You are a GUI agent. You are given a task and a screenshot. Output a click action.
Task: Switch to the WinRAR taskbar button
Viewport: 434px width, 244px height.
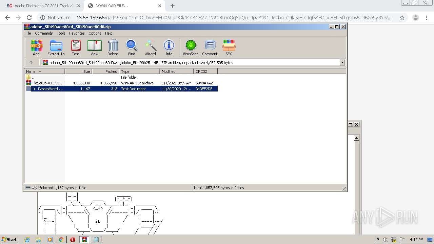[x=84, y=240]
